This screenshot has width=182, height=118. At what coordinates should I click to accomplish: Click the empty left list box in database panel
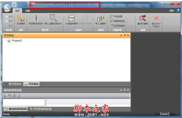(x=24, y=102)
